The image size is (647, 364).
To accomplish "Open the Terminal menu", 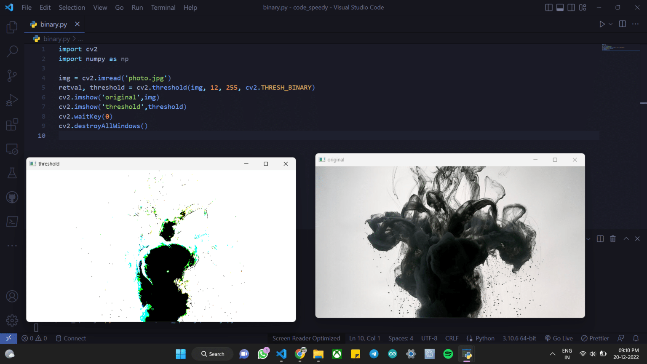I will pos(163,8).
